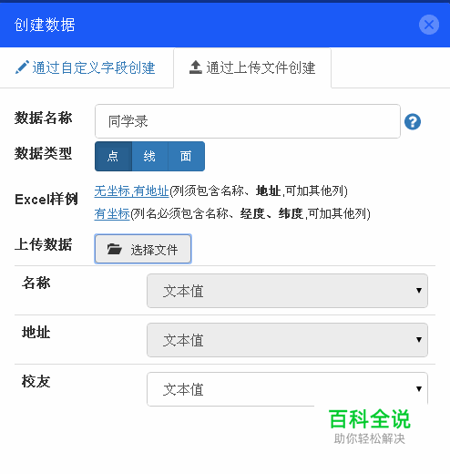Open the 校友 field type dropdown
This screenshot has height=474, width=450.
(x=287, y=389)
